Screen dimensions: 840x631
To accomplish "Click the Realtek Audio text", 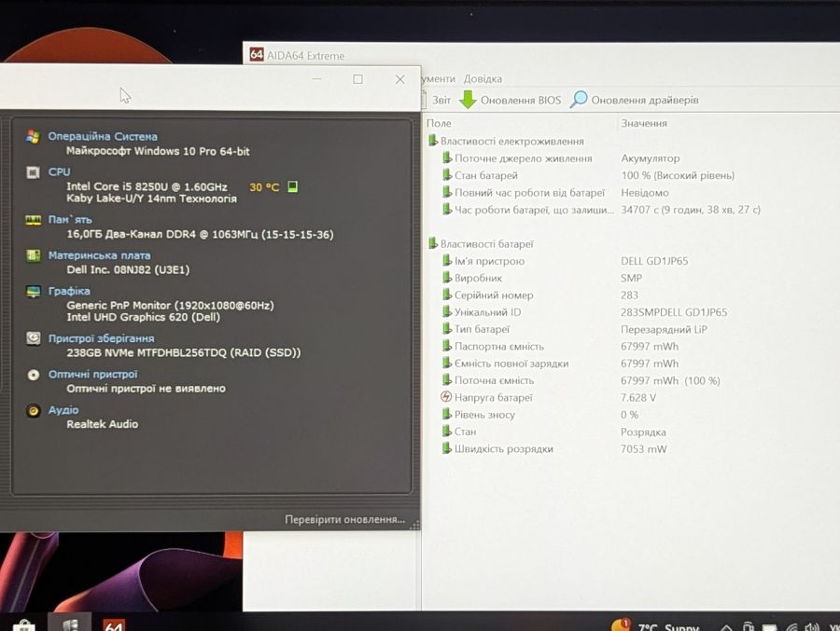I will [x=103, y=424].
